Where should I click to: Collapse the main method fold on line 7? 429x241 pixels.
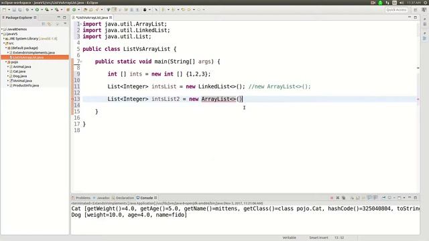[81, 62]
